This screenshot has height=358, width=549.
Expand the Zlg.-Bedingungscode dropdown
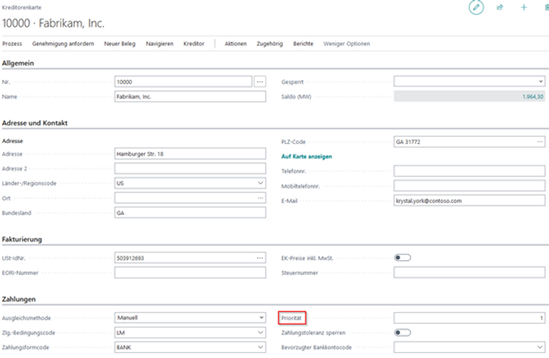click(260, 332)
